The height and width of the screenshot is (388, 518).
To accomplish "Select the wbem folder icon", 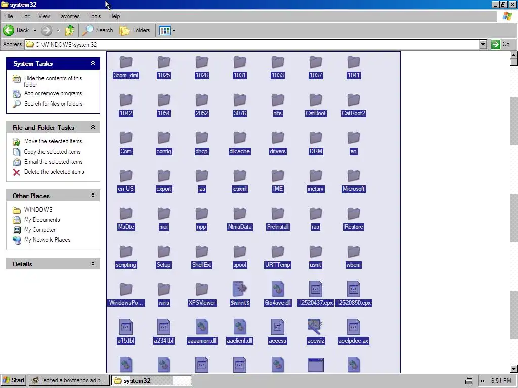I will [354, 252].
